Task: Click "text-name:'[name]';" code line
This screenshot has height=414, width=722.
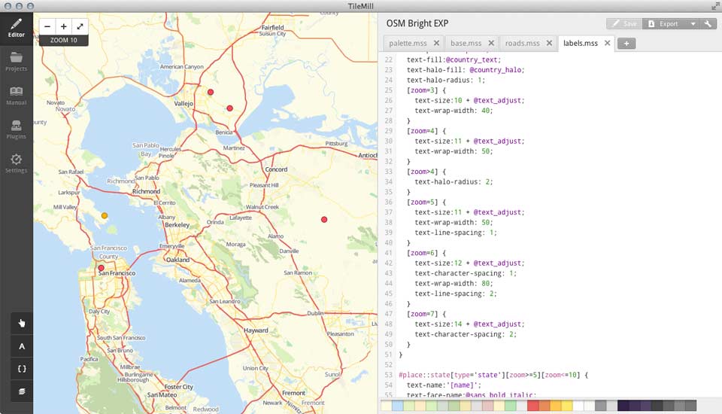Action: coord(444,385)
